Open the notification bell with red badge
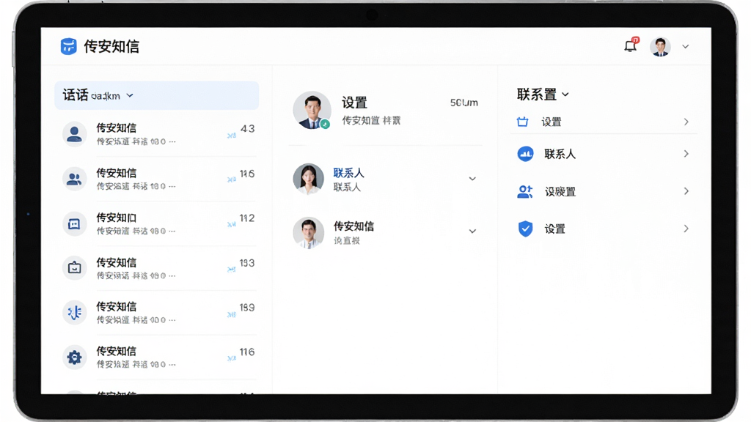 click(631, 45)
